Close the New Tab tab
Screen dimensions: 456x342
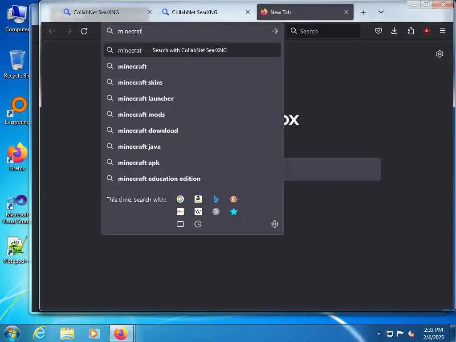(346, 12)
